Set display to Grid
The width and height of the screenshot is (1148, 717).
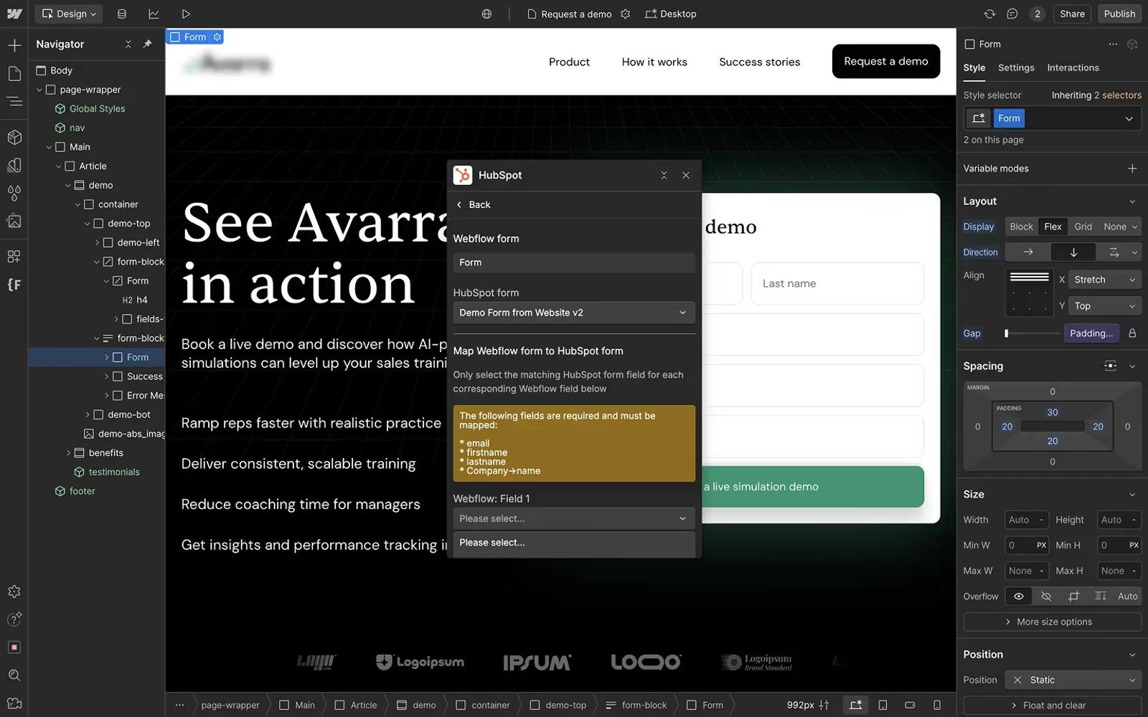coord(1083,227)
